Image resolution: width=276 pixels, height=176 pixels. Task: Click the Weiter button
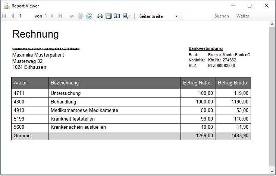coord(243,16)
